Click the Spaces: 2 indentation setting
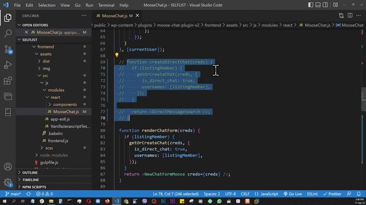This screenshot has height=205, width=366. coord(212,194)
